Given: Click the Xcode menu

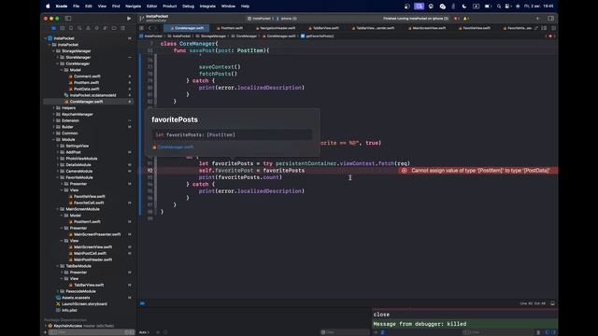Looking at the screenshot, I should 62,7.
